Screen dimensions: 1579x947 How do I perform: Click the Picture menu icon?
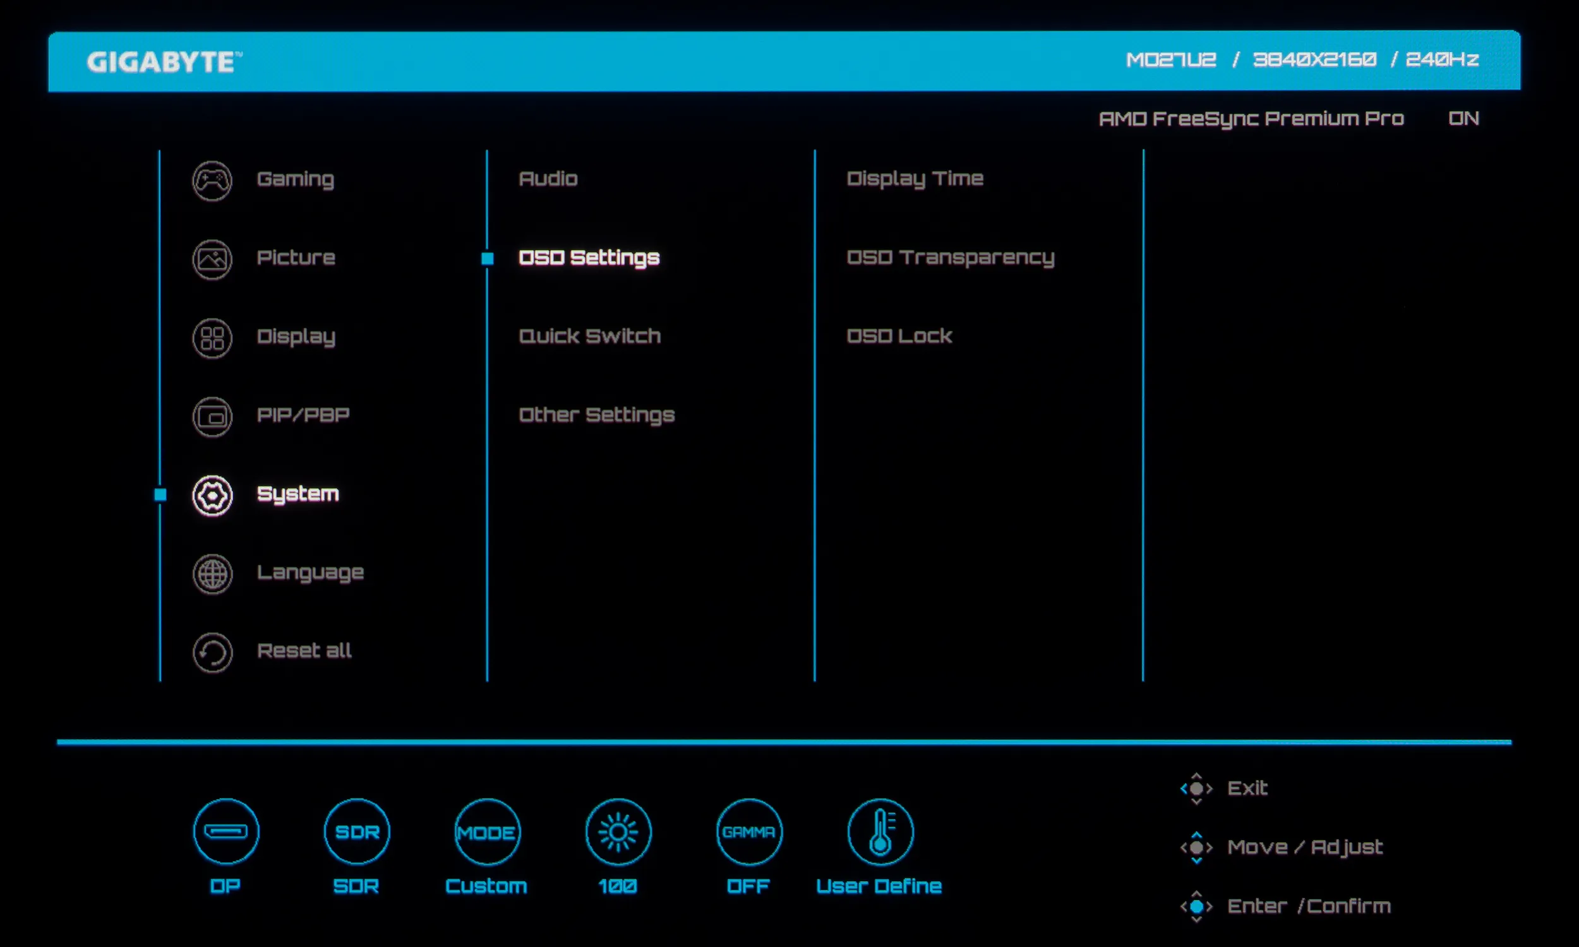(x=212, y=259)
